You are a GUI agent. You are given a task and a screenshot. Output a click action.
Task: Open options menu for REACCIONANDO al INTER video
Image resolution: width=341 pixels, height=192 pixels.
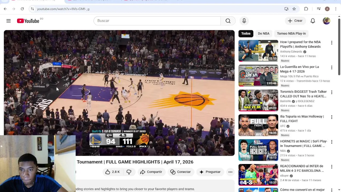(x=332, y=167)
